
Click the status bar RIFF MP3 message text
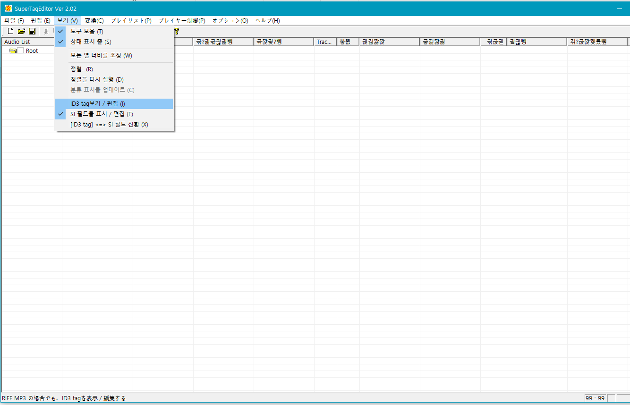[64, 398]
